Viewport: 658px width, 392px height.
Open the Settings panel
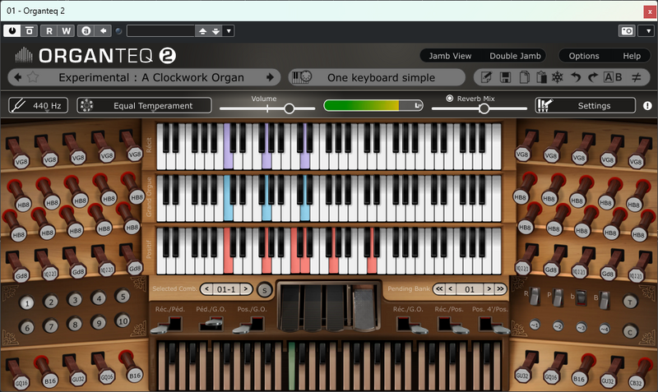click(x=586, y=105)
